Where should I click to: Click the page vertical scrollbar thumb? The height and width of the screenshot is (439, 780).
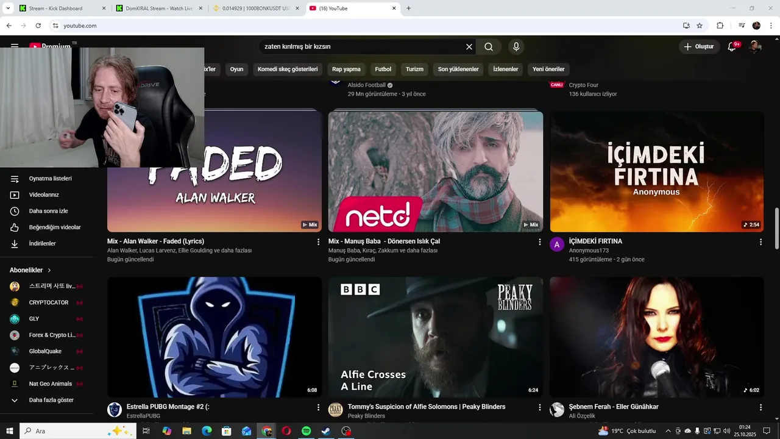coord(776,229)
